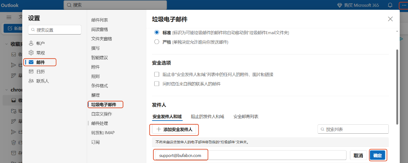
Task: Open 文件夹窗格 settings page
Action: pyautogui.click(x=101, y=39)
